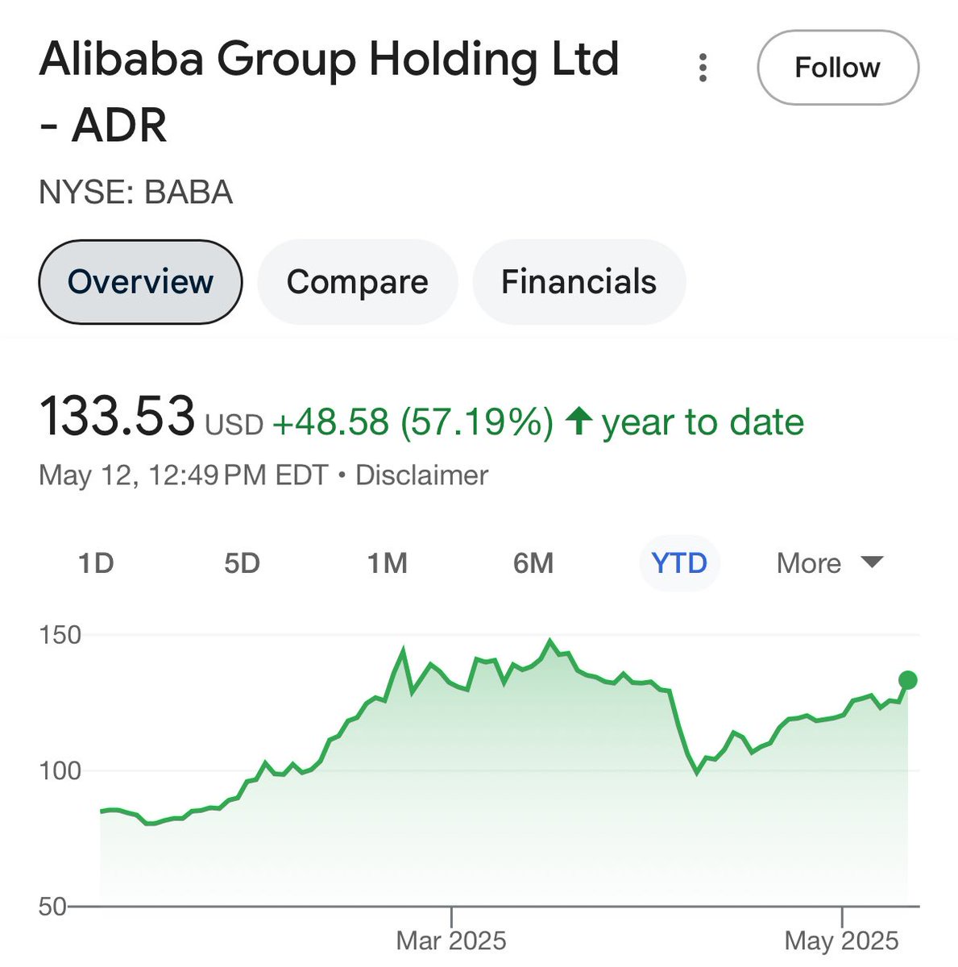Open the three-dot more options menu
958x967 pixels.
click(x=703, y=68)
